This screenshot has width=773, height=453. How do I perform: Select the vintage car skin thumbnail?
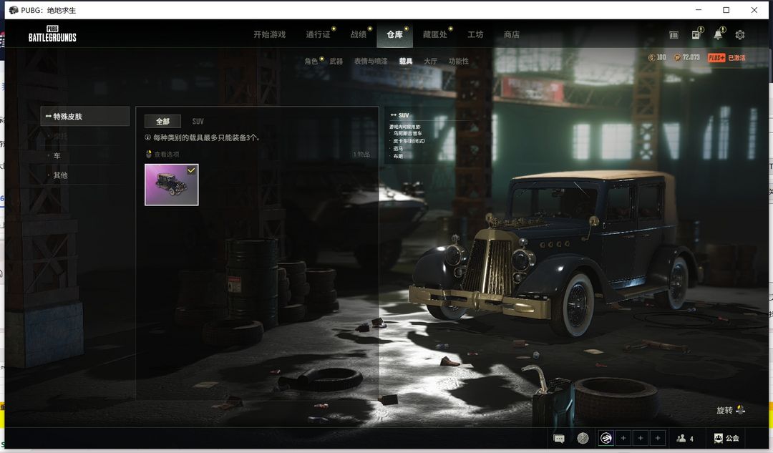coord(170,185)
